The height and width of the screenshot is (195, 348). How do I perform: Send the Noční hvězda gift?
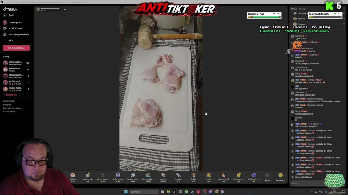[x=118, y=177]
